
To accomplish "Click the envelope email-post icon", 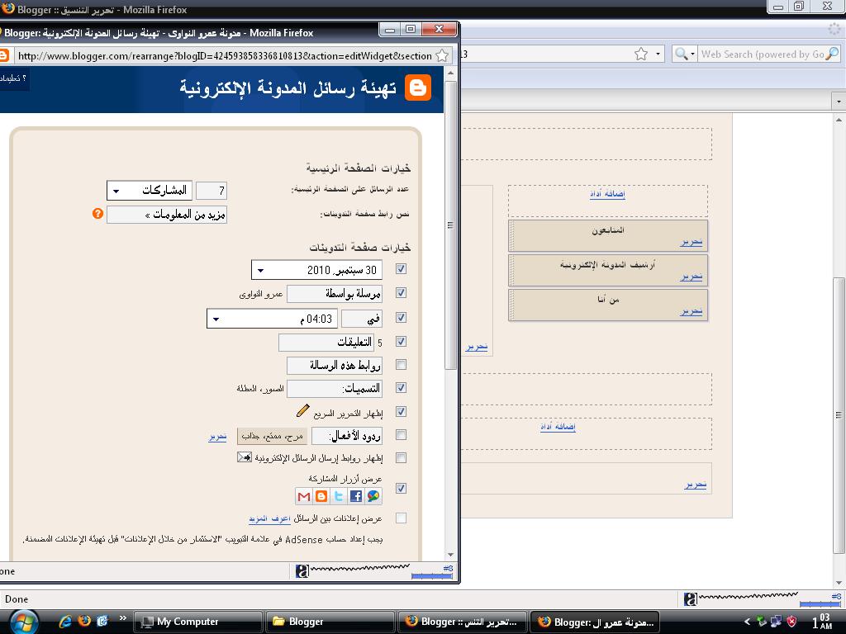I will [245, 457].
